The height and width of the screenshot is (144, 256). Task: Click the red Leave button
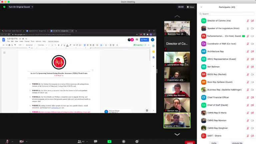click(190, 142)
